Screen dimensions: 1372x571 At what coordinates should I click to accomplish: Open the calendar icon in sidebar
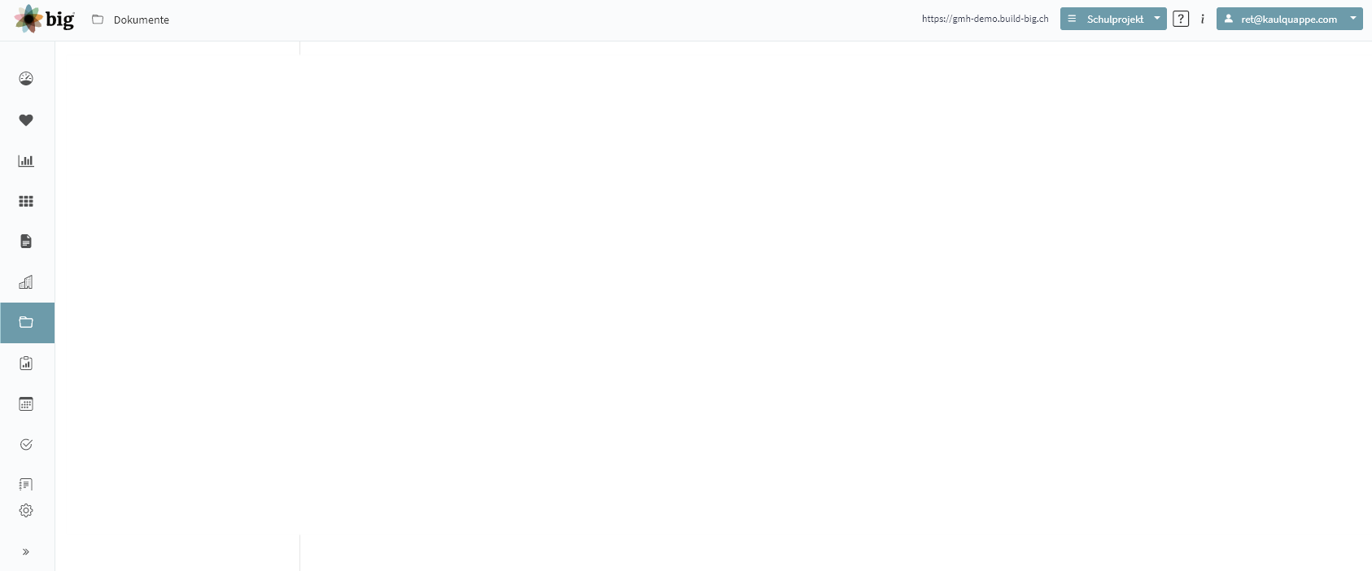point(26,404)
